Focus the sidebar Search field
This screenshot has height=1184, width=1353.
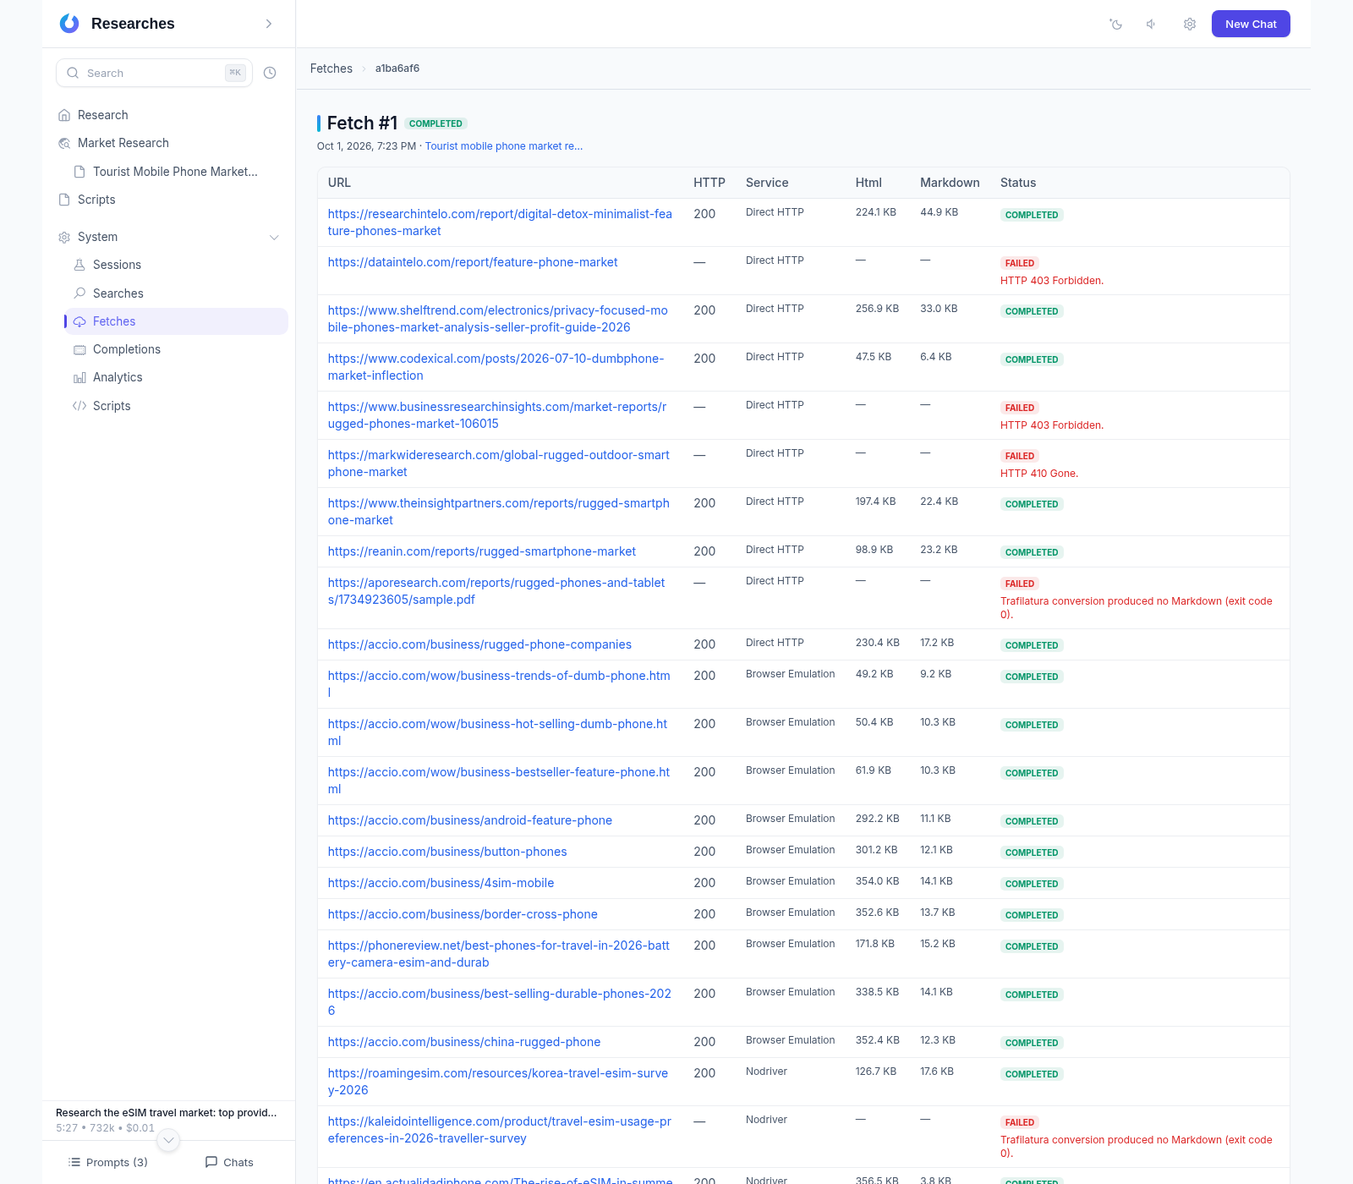[x=154, y=73]
